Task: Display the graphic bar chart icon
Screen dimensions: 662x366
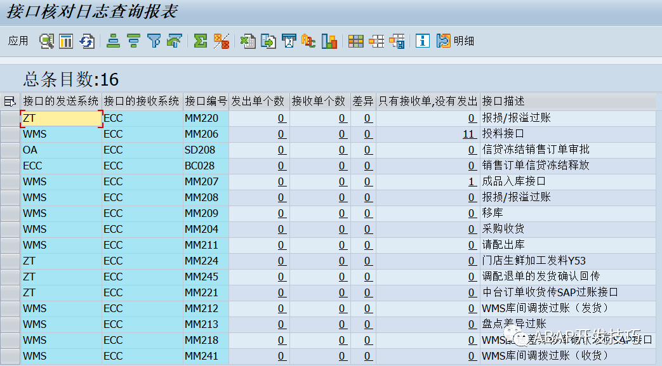Action: (x=329, y=41)
